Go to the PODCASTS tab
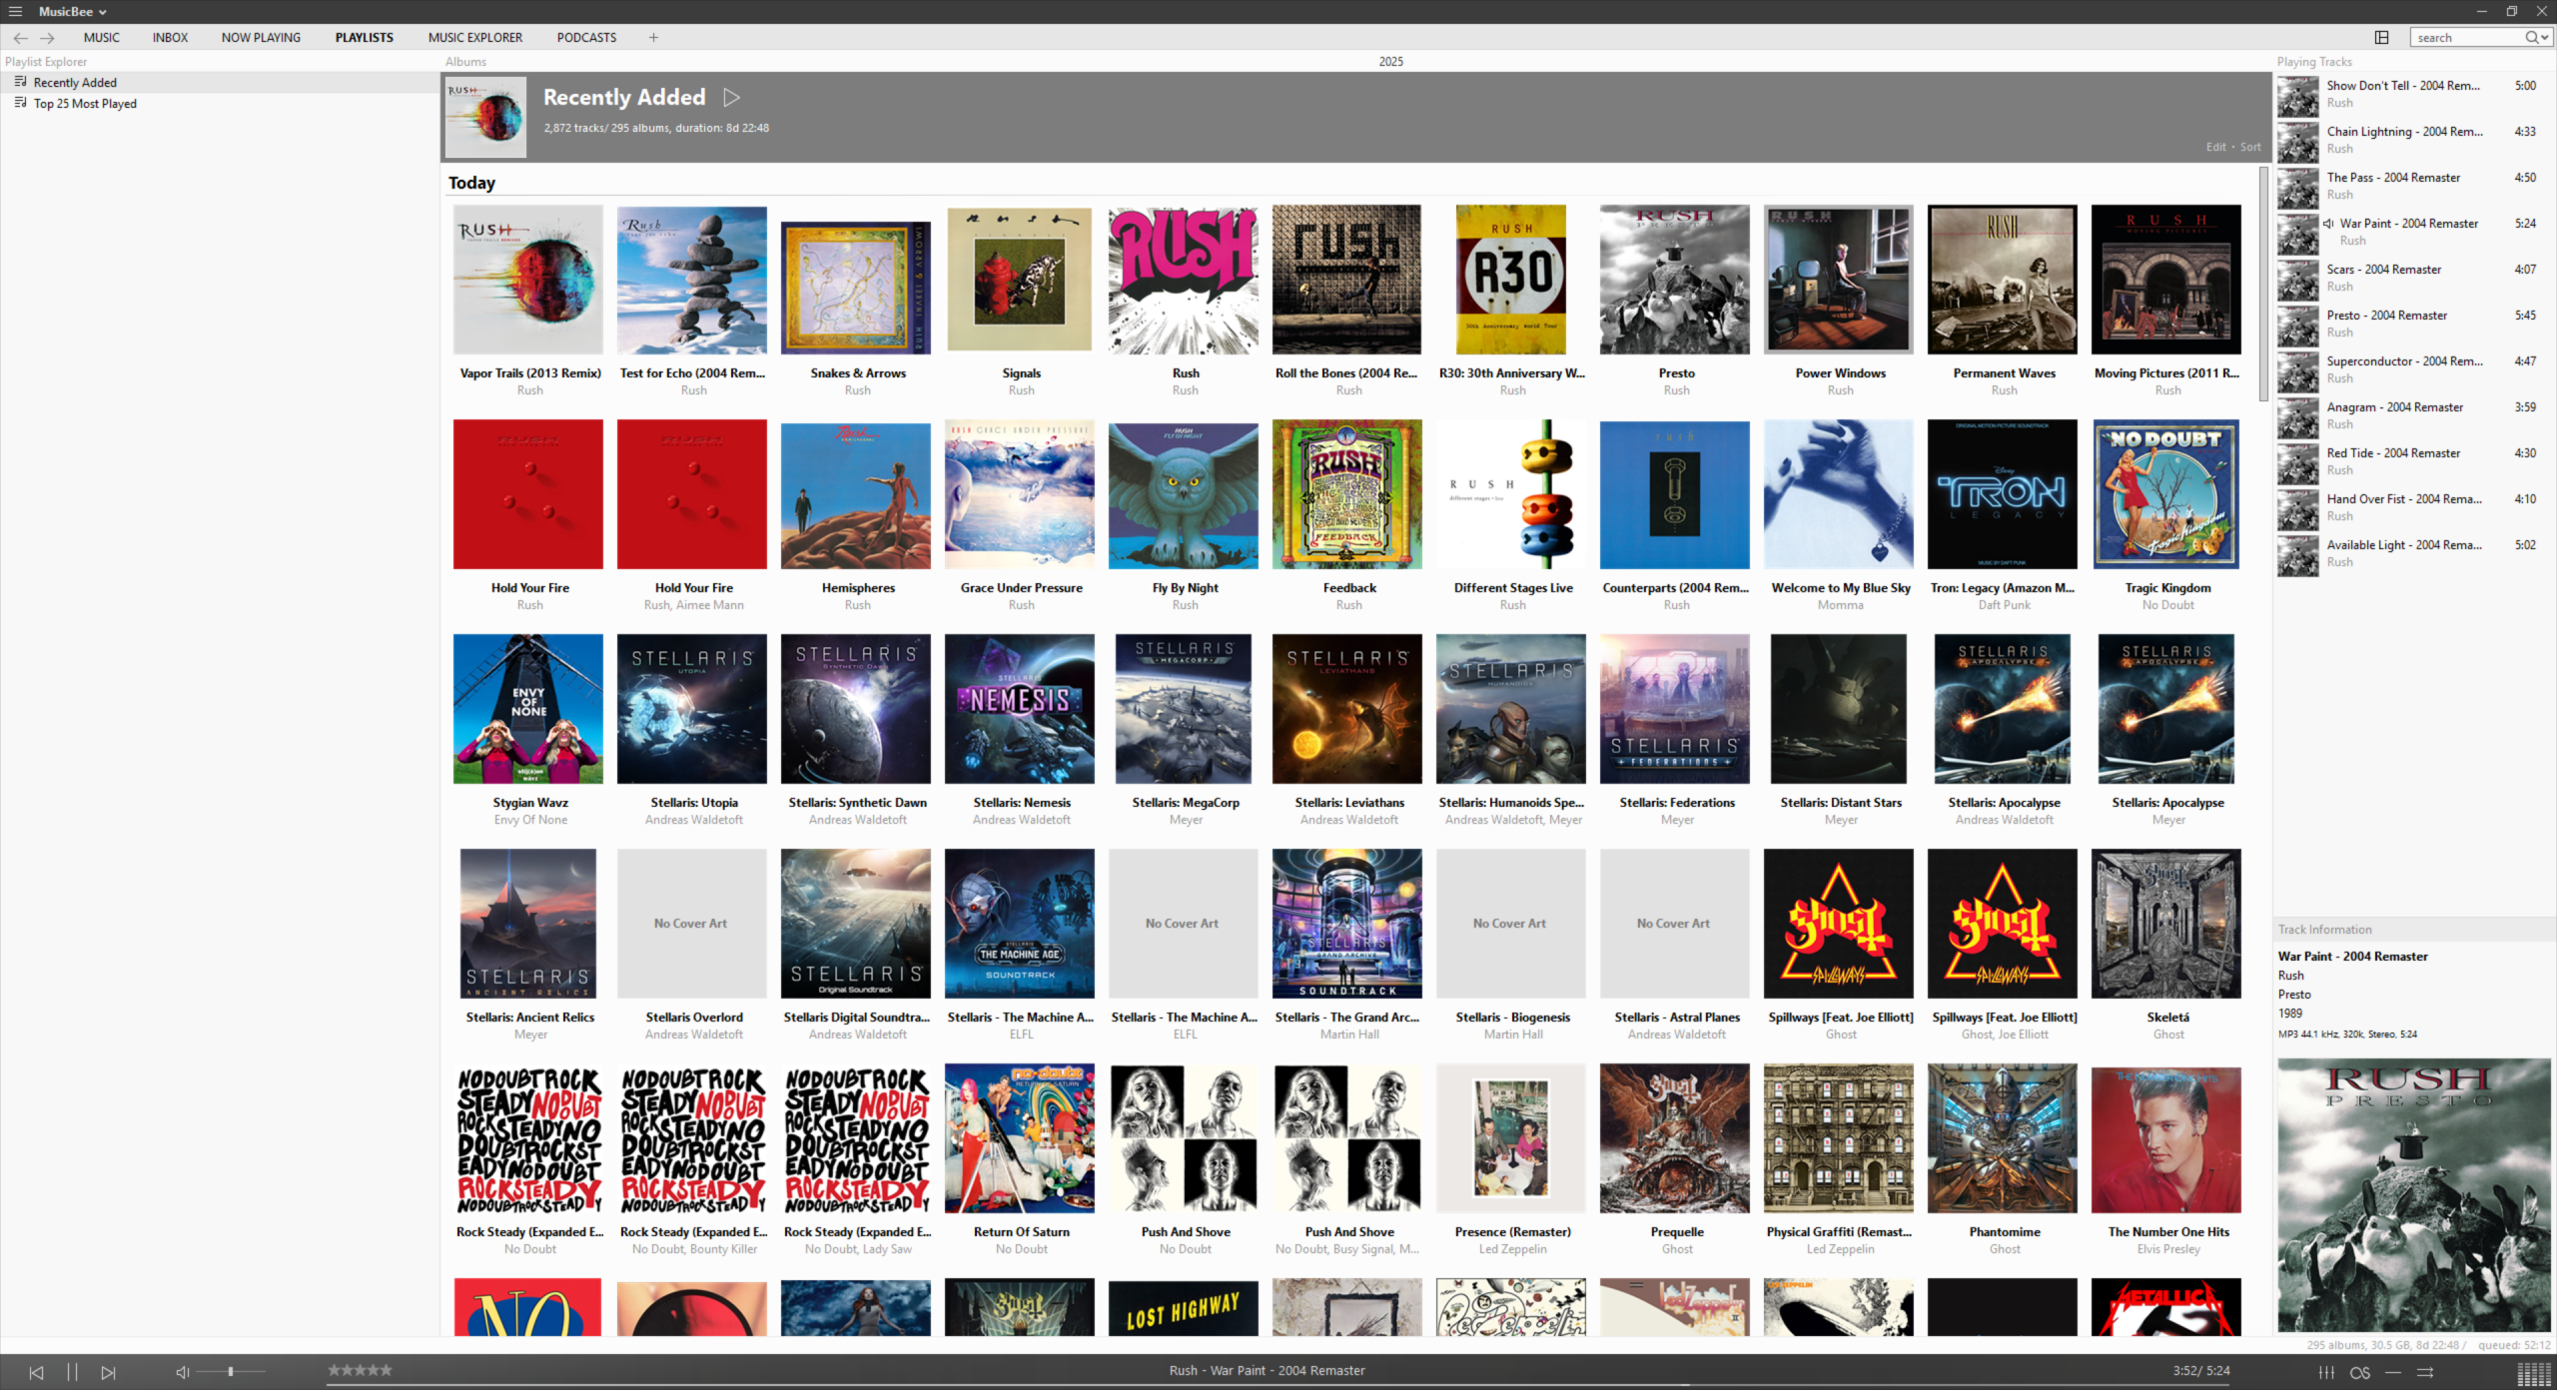 click(586, 38)
